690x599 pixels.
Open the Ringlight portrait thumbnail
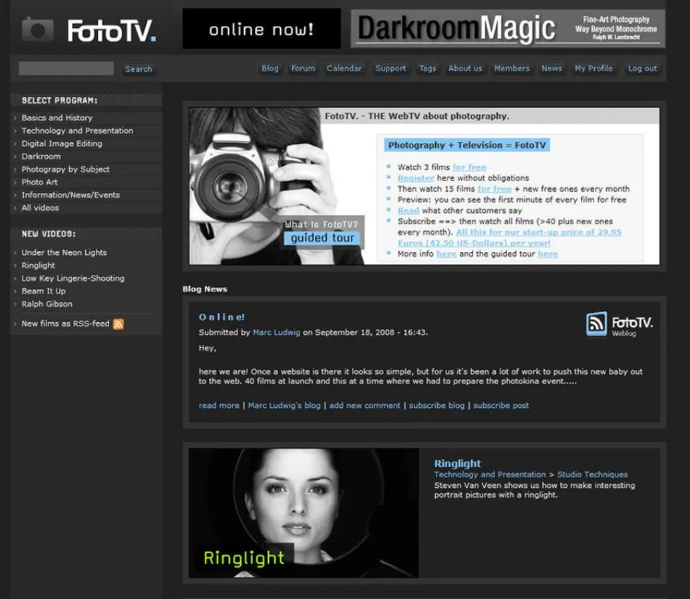pyautogui.click(x=303, y=512)
